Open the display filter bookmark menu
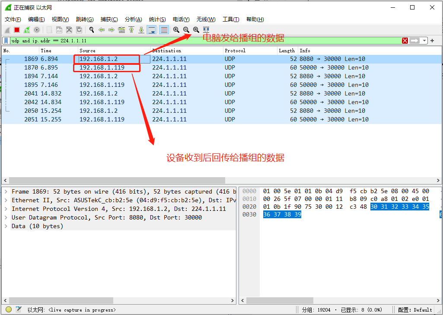This screenshot has height=315, width=443. (6, 41)
